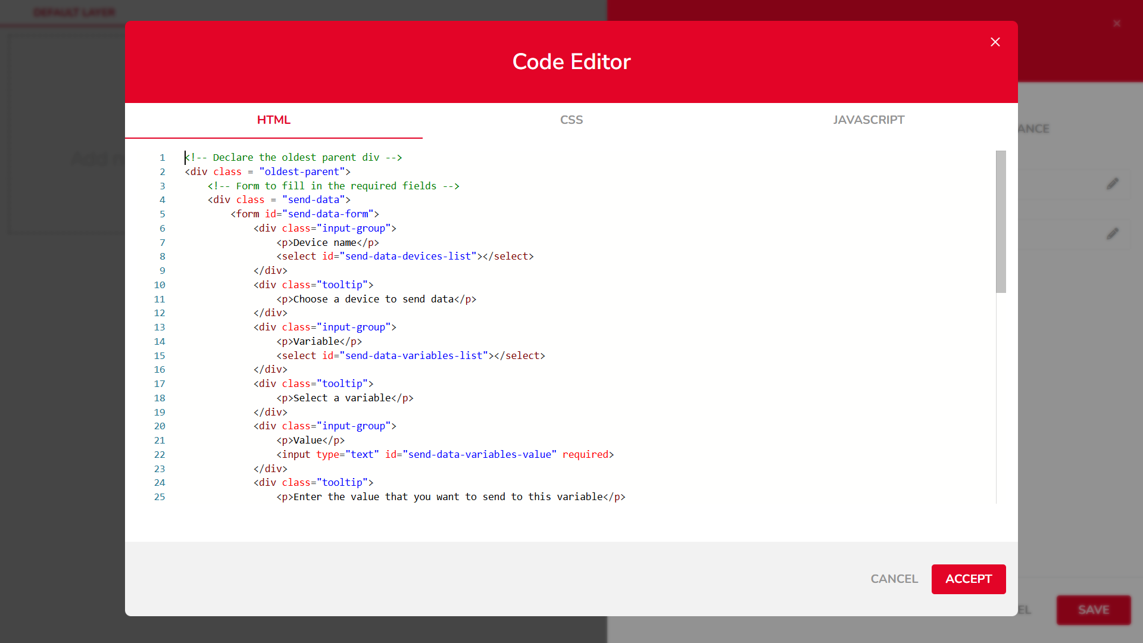Click the input type text code line

[445, 454]
